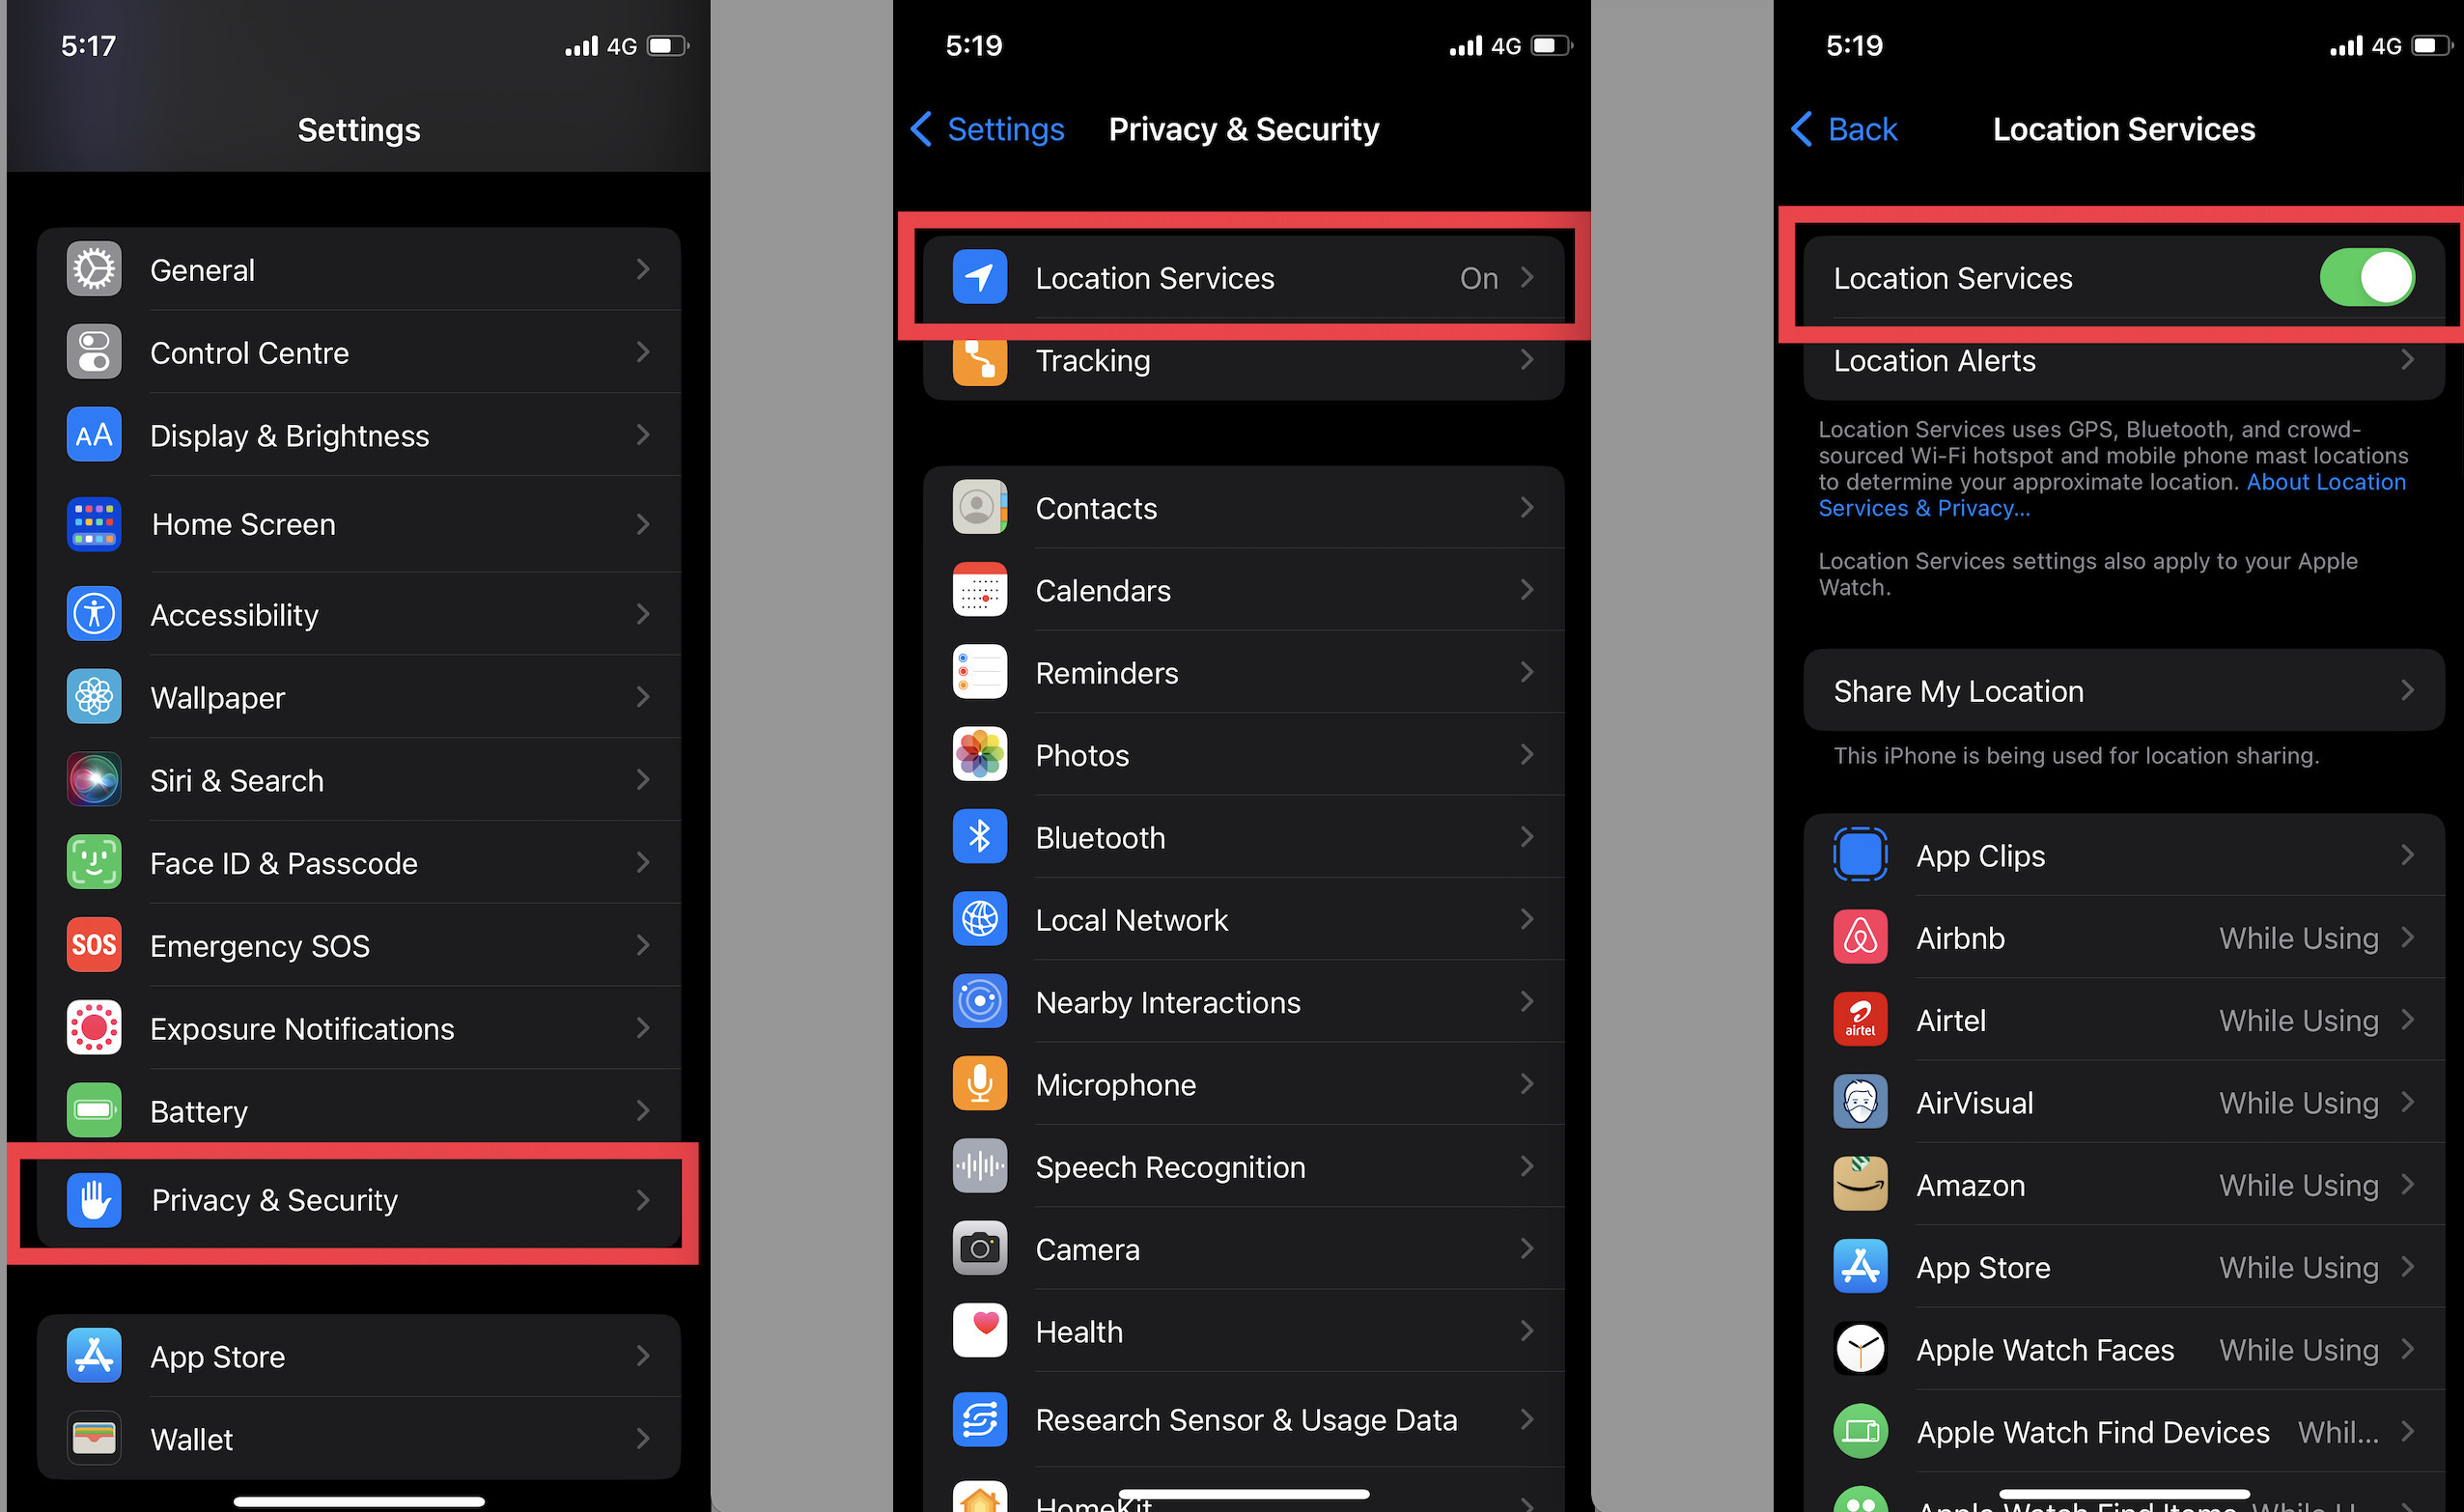The height and width of the screenshot is (1512, 2464).
Task: Tap the Airtel app icon in Location Services
Action: click(x=1861, y=1020)
